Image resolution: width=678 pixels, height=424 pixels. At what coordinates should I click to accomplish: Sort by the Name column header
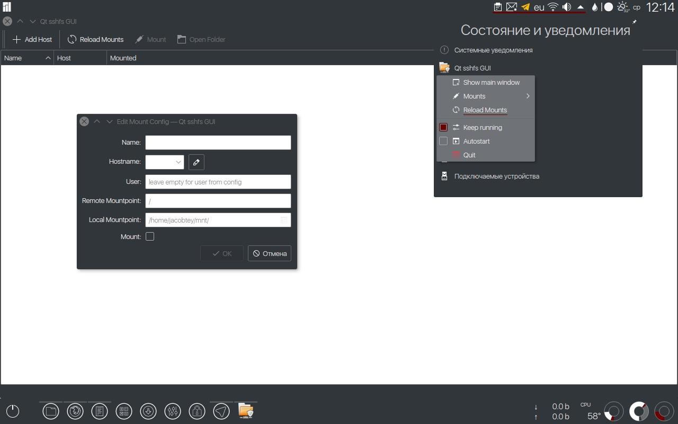click(x=27, y=58)
